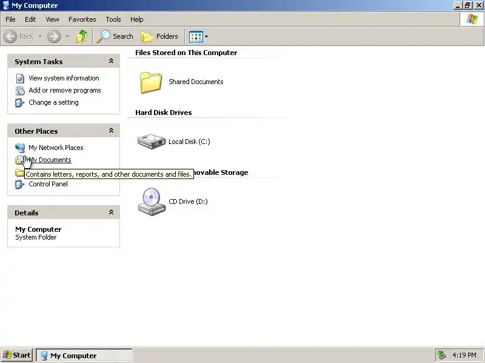
Task: Collapse the System Tasks panel
Action: (x=111, y=61)
